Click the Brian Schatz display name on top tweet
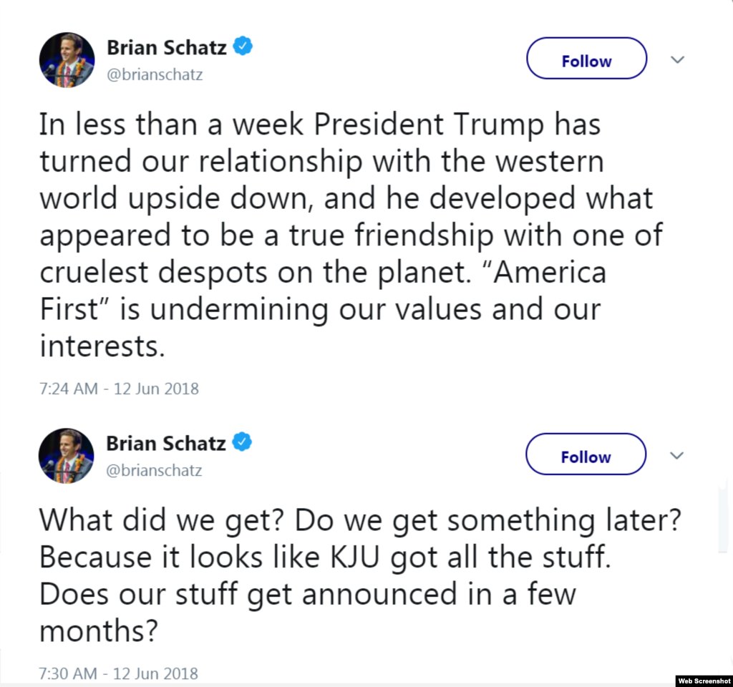 click(165, 47)
